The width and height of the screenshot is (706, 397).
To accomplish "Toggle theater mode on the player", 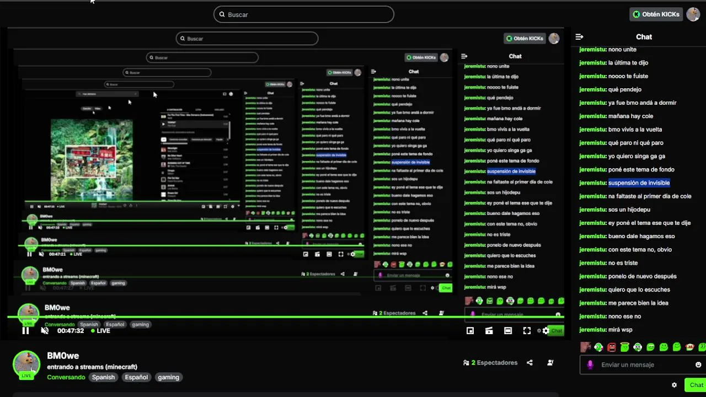I will pos(508,331).
